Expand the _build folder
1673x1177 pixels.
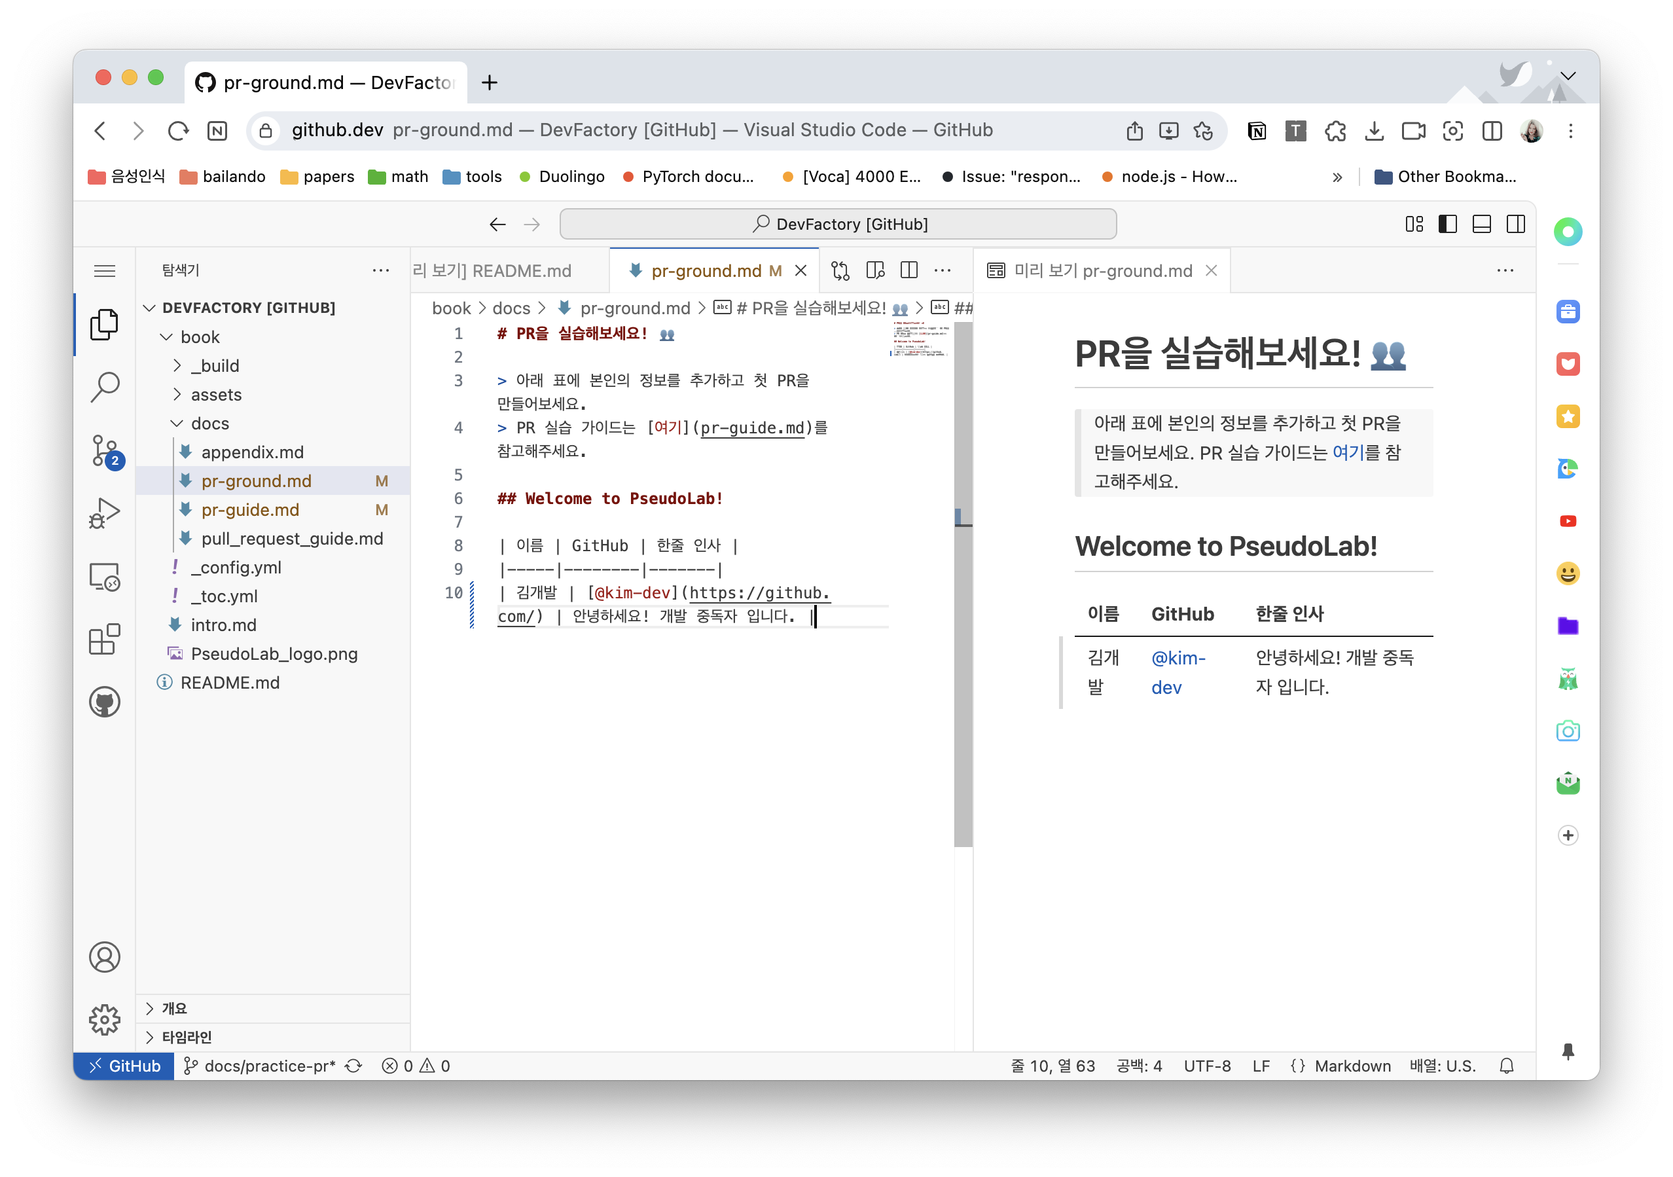coord(215,366)
